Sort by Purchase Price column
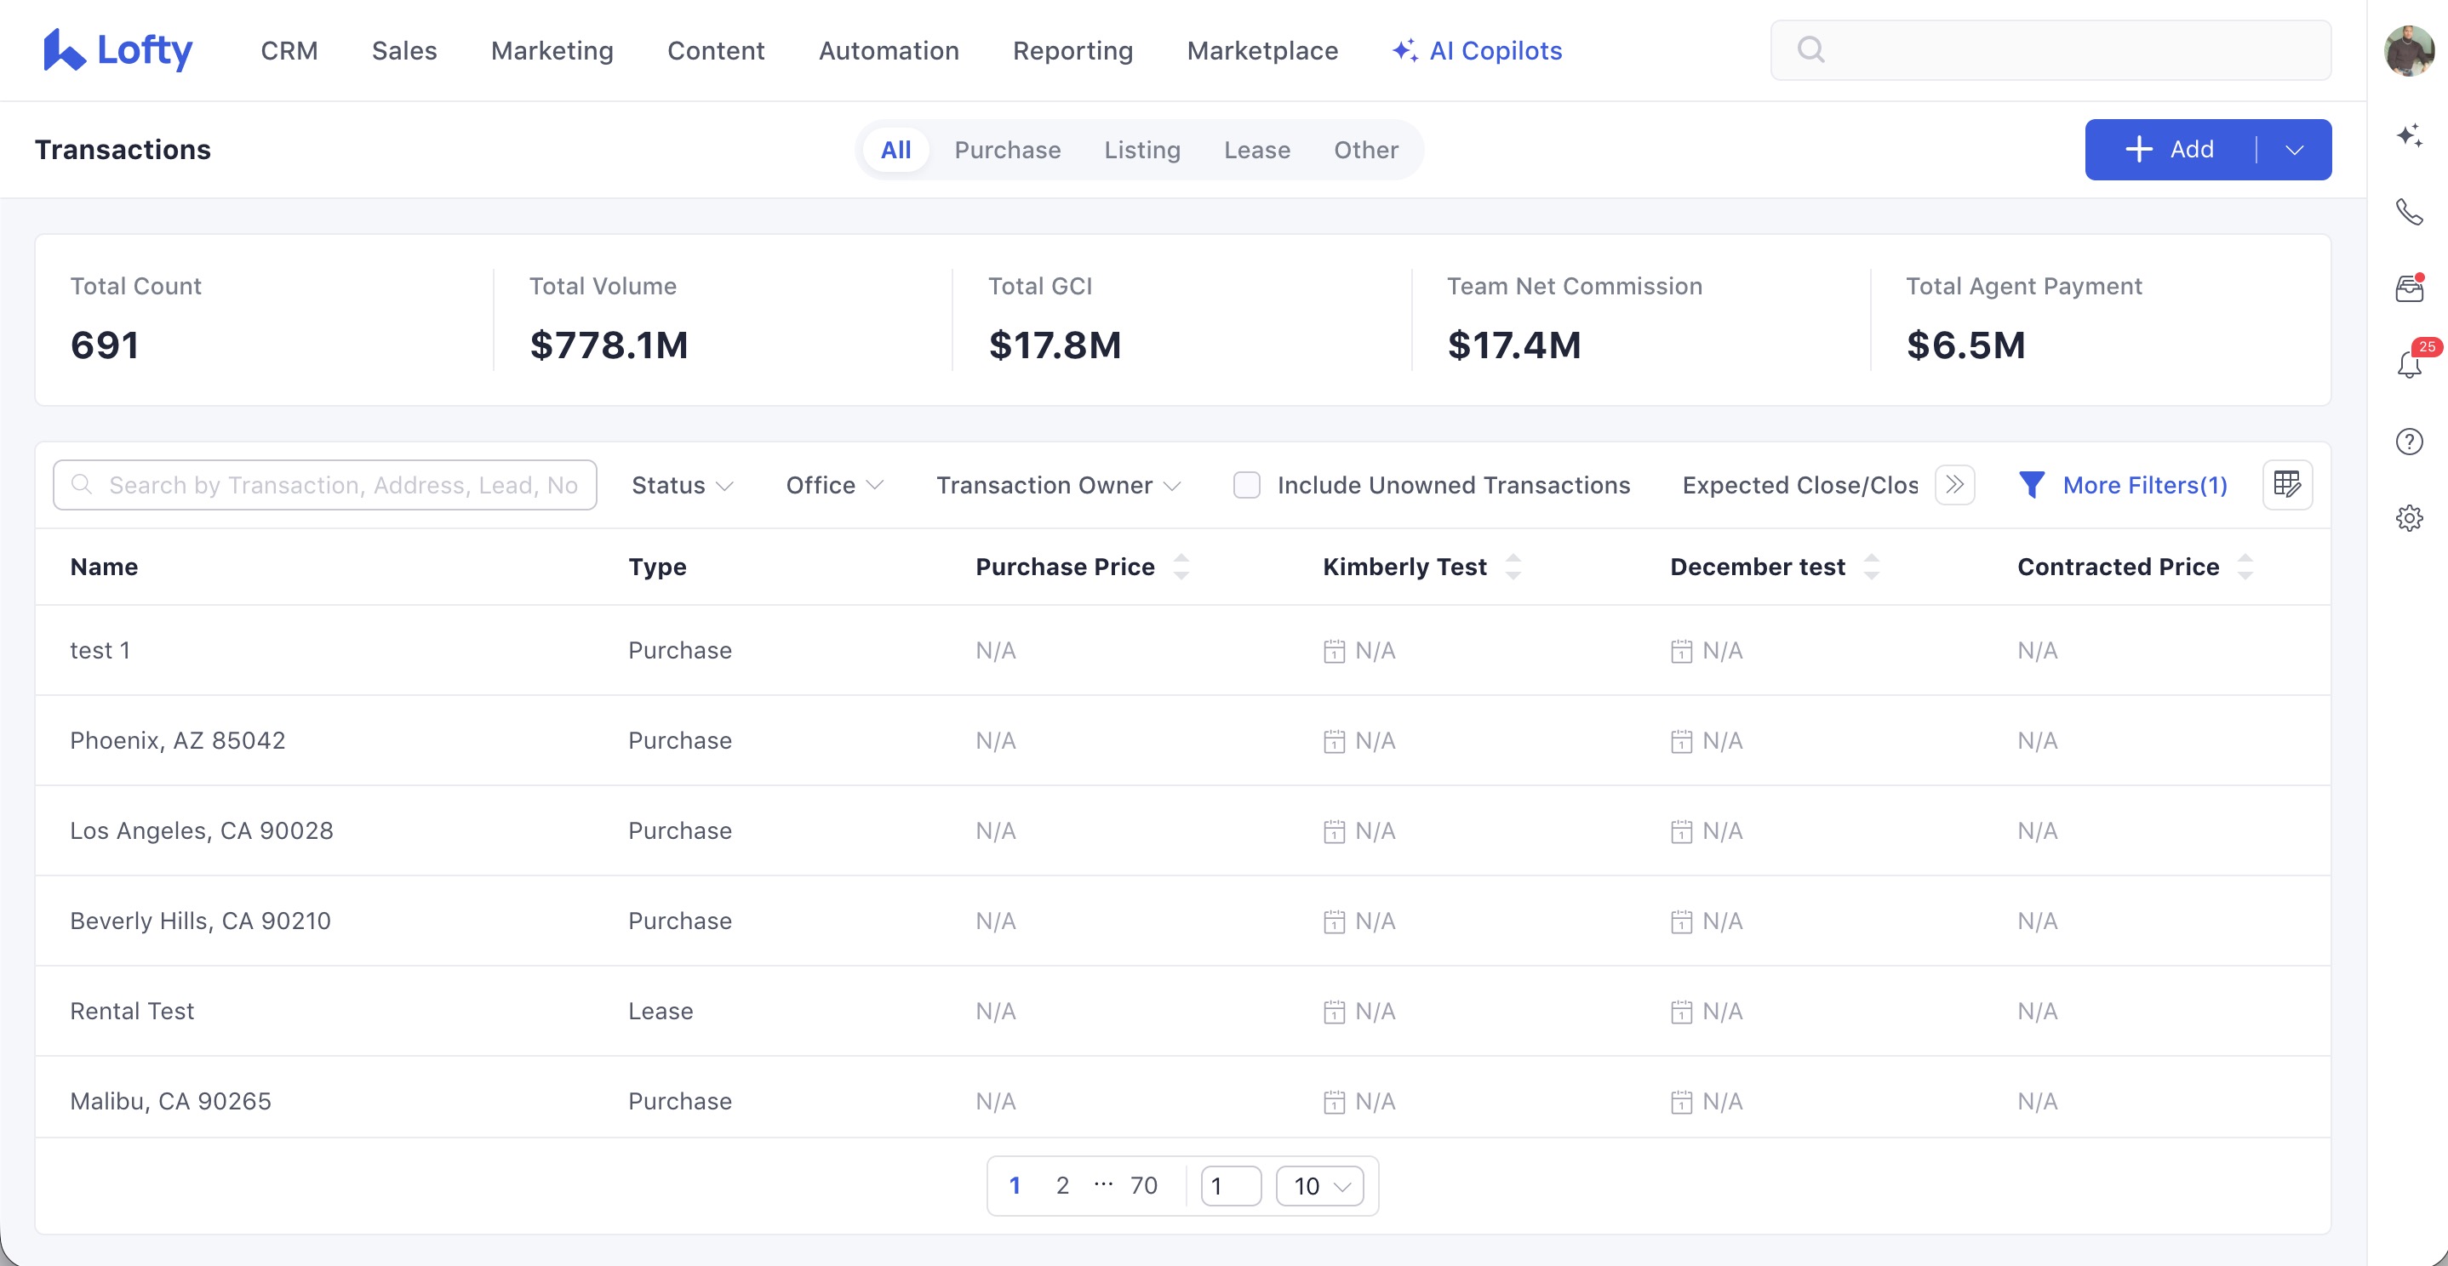Screen dimensions: 2448x1266 [x=1181, y=567]
